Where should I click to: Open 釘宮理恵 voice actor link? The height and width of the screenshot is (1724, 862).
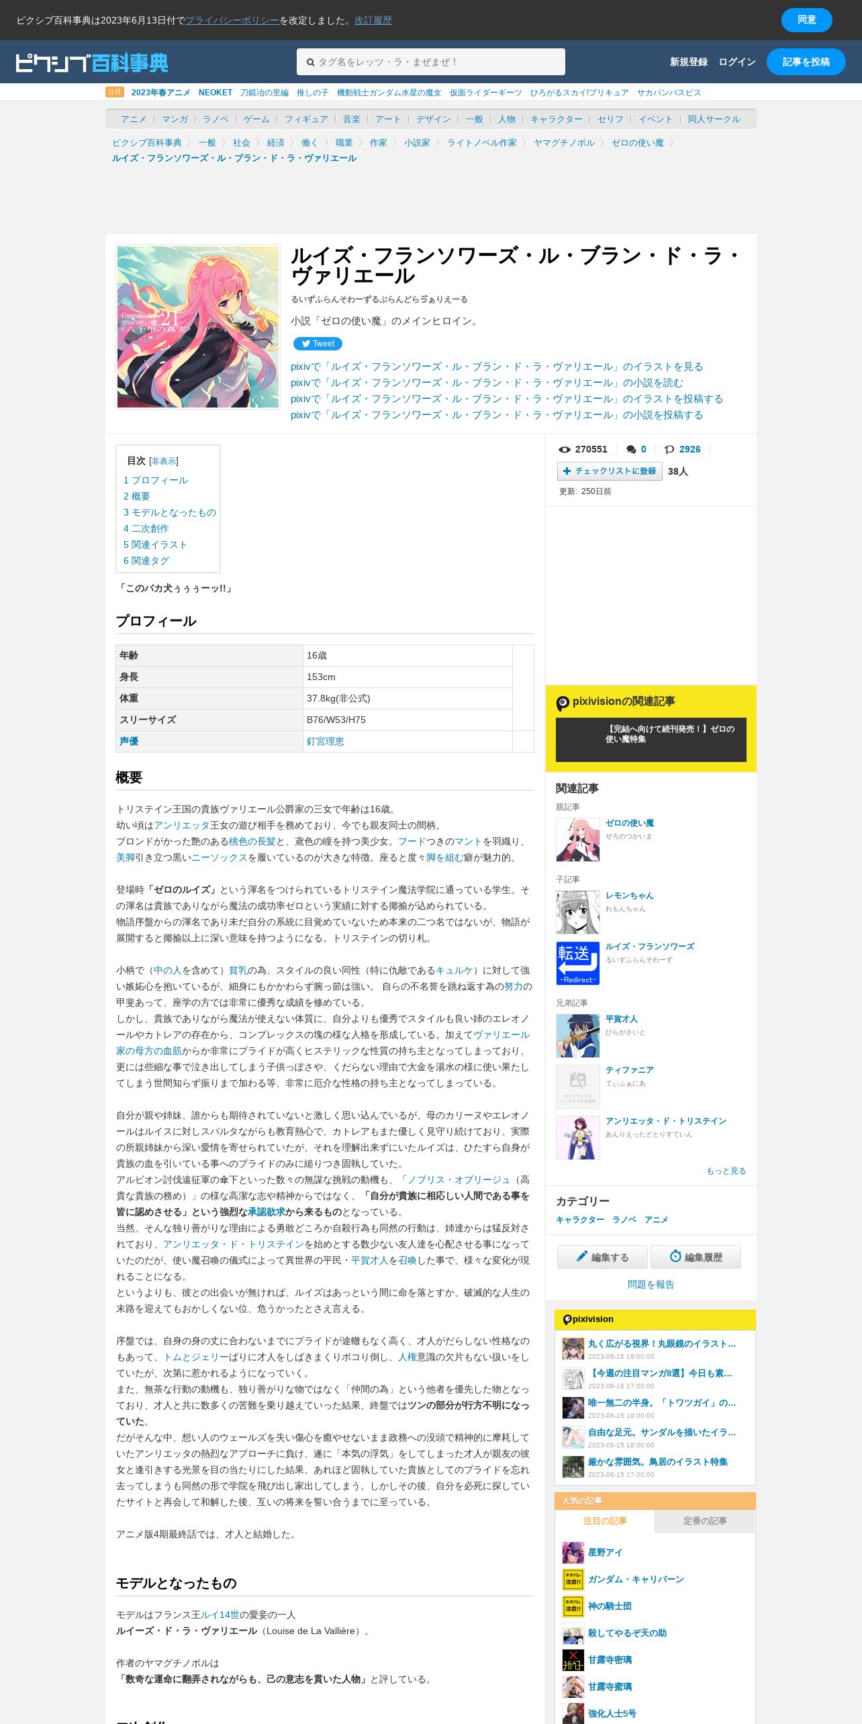coord(325,741)
